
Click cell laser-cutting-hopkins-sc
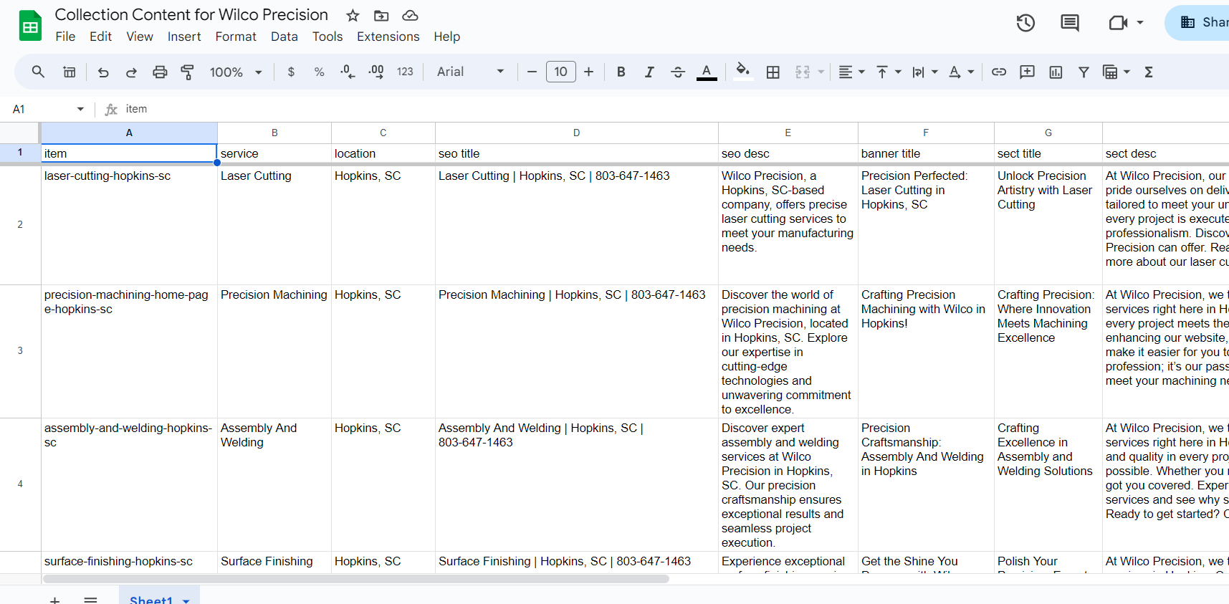[x=129, y=225]
